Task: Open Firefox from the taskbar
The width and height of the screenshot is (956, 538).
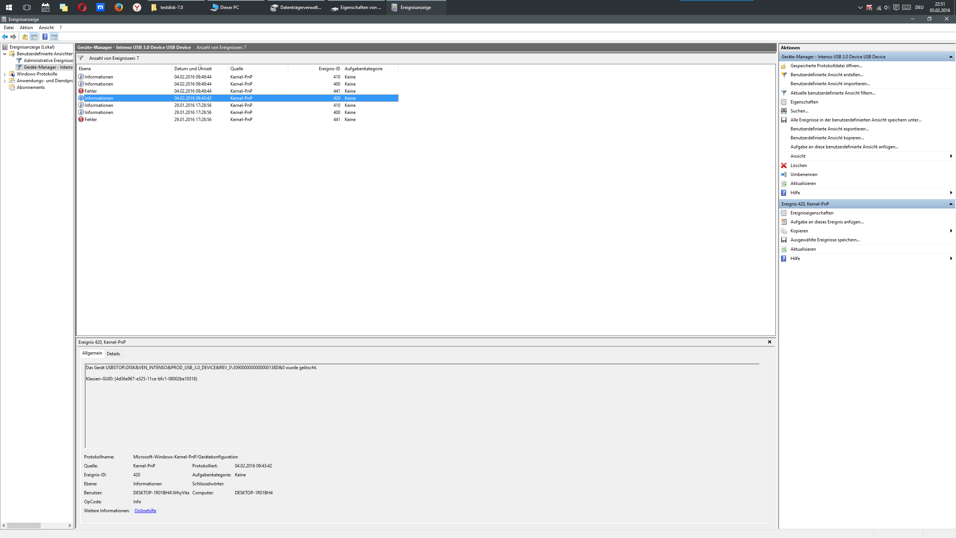Action: [118, 7]
